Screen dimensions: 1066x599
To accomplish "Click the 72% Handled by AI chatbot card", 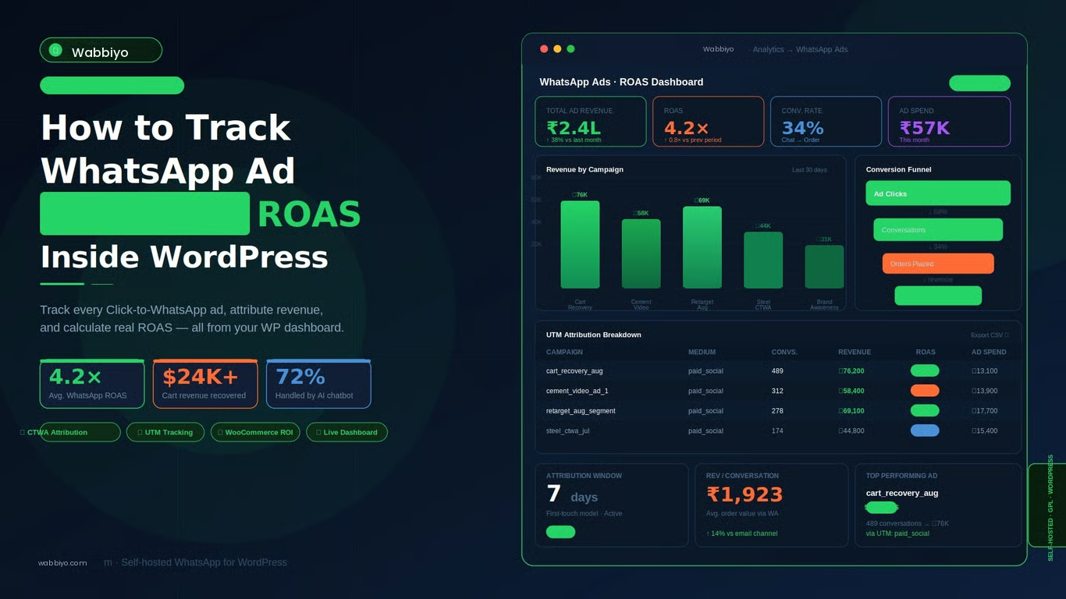I will click(318, 384).
